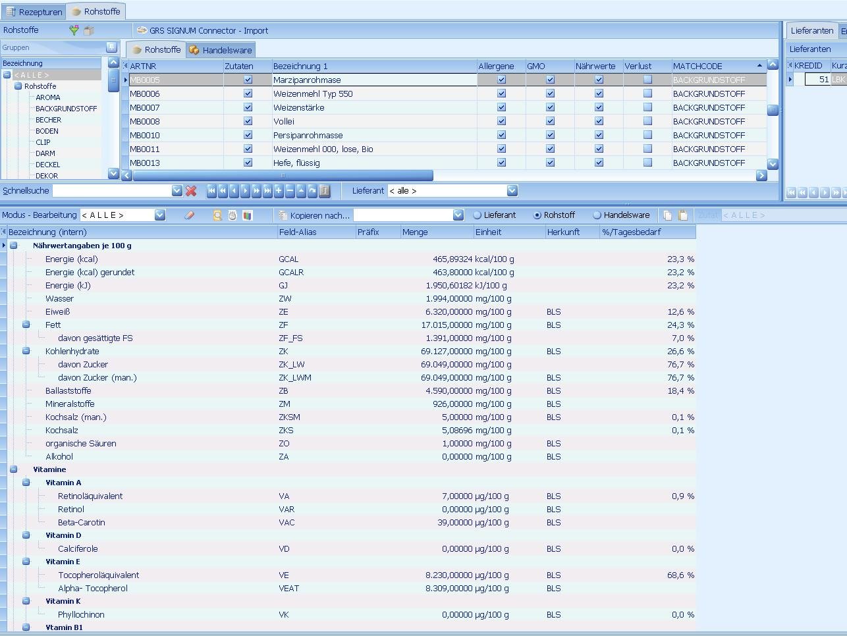Jump to first record in navigator bar
The height and width of the screenshot is (636, 847).
coord(211,191)
